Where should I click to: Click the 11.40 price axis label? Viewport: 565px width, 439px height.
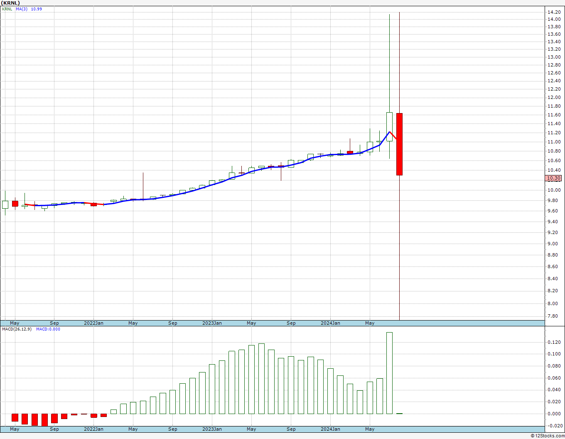click(554, 124)
